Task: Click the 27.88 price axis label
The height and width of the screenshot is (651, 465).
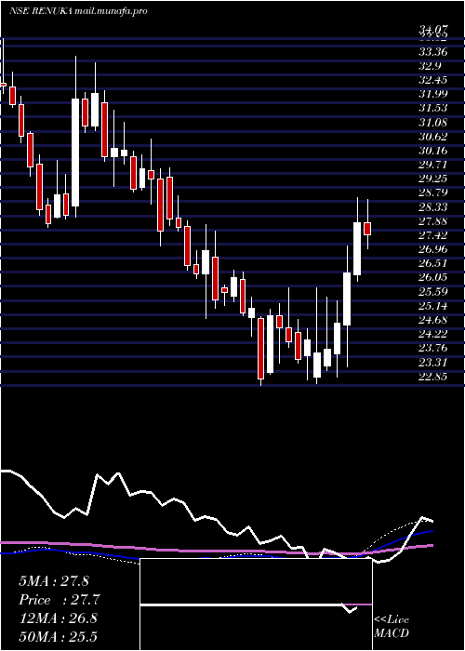Action: pyautogui.click(x=433, y=221)
